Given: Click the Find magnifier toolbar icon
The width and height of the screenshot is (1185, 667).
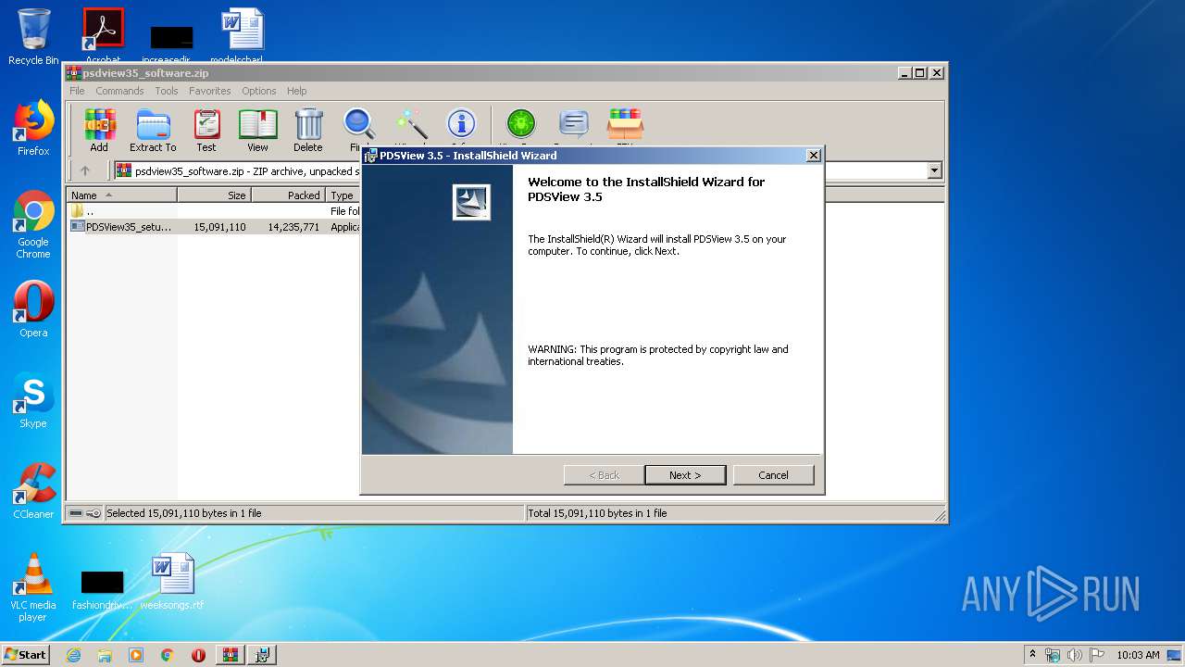Looking at the screenshot, I should (358, 126).
